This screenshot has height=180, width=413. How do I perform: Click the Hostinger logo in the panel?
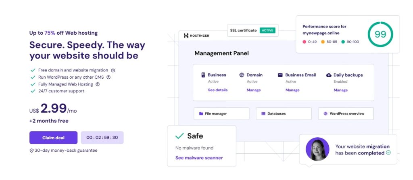pos(196,36)
